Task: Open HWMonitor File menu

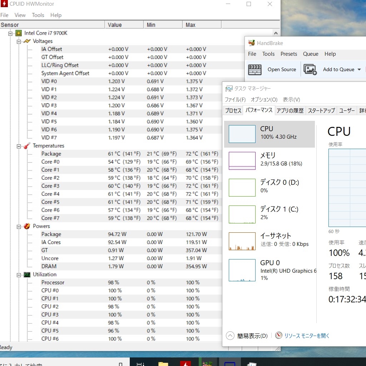Action: point(4,15)
